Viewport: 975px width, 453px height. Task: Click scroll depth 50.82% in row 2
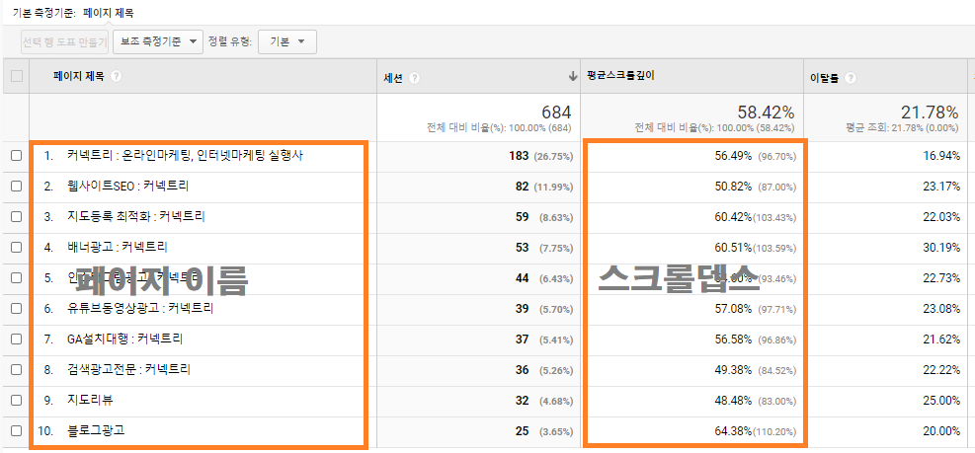coord(733,187)
